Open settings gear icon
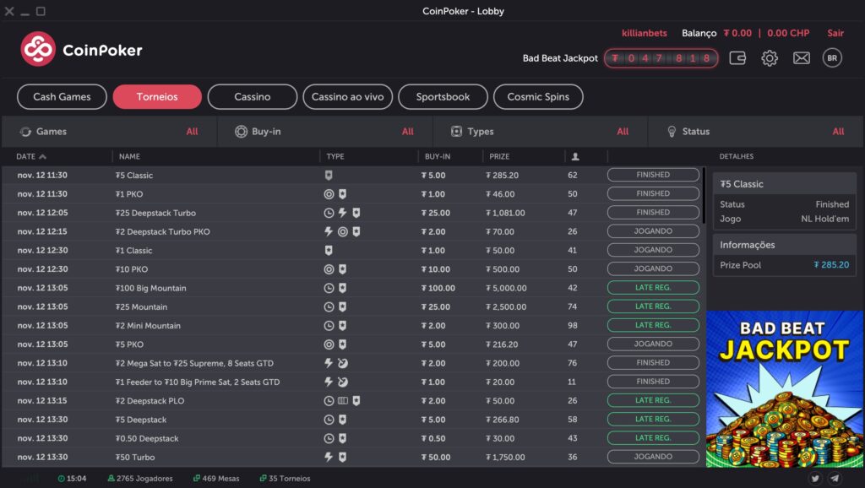This screenshot has width=865, height=488. pos(770,58)
